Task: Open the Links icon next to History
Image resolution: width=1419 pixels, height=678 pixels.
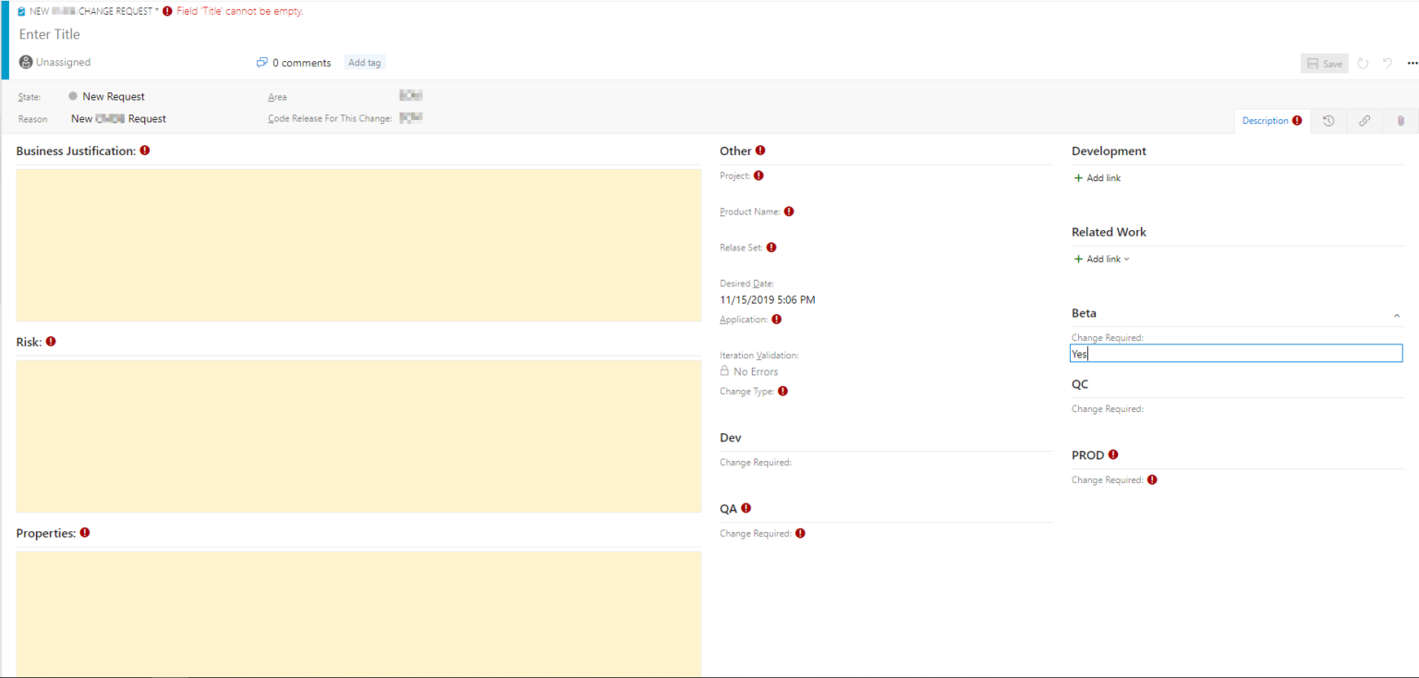Action: tap(1364, 120)
